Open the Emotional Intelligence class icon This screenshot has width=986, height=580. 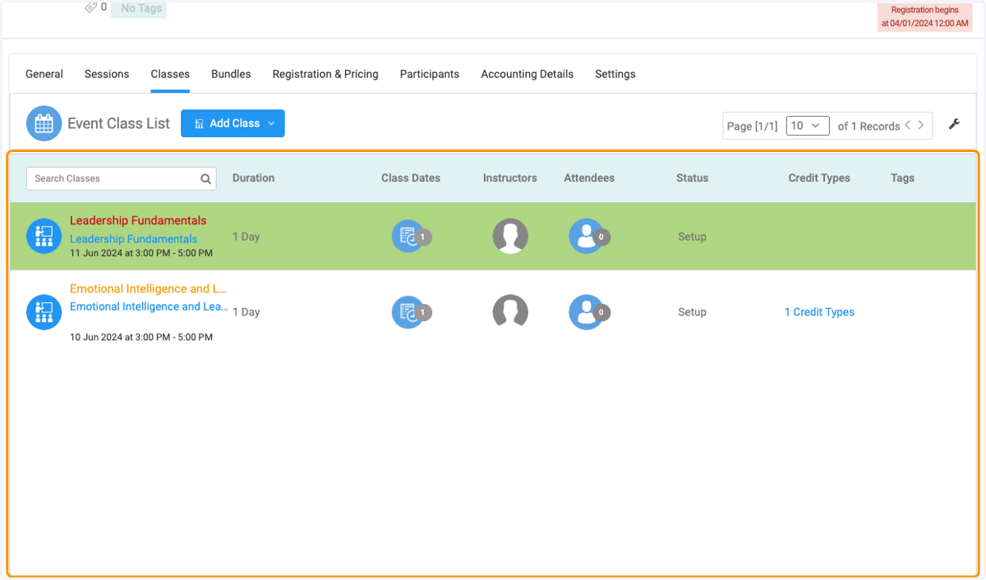click(44, 312)
